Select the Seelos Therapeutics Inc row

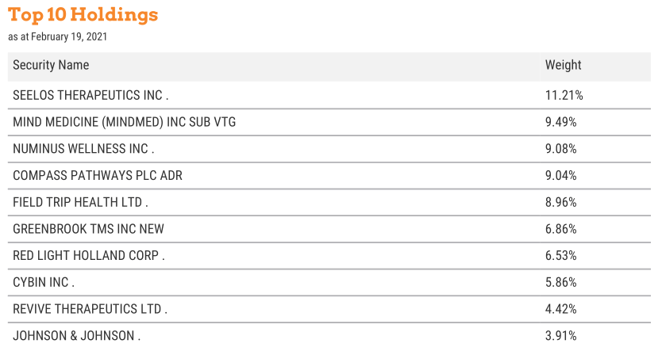[90, 96]
